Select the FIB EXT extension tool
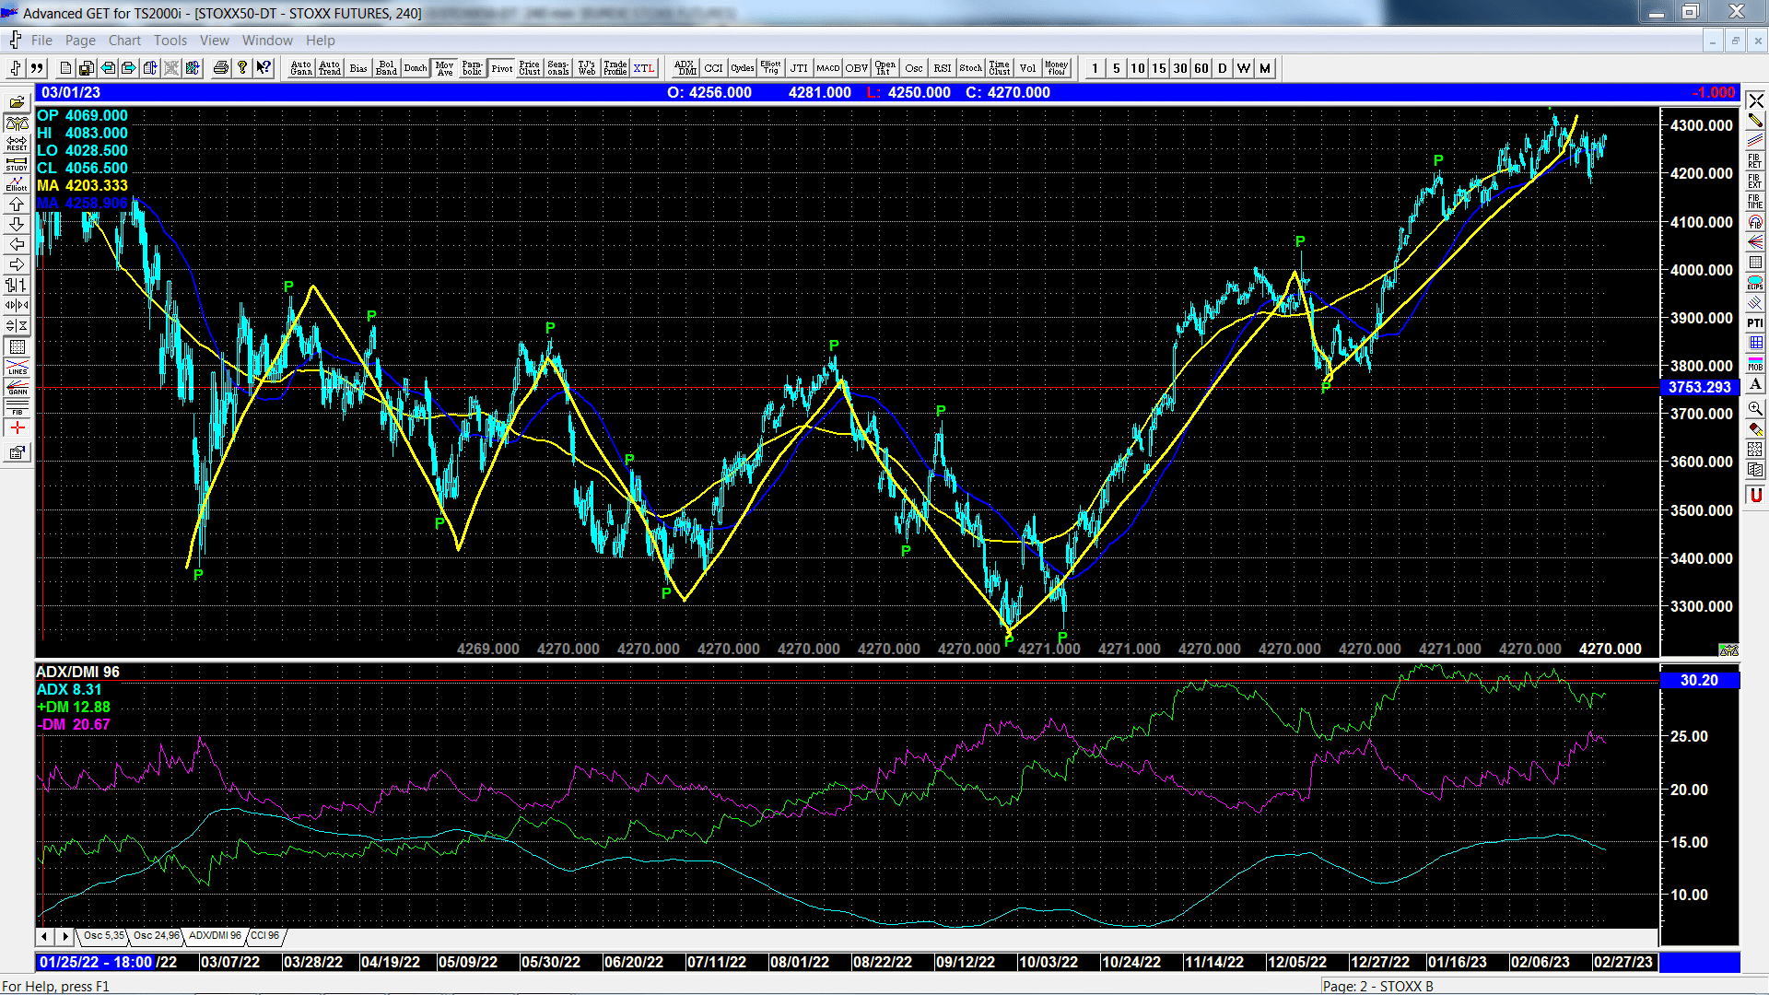Screen dimensions: 1769x995 (x=1755, y=181)
